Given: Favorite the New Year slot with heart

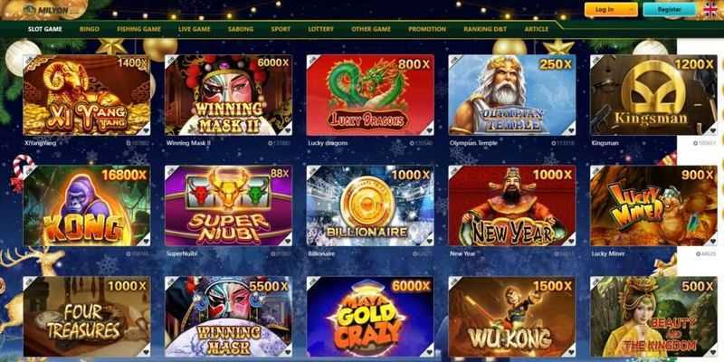Looking at the screenshot, I should coord(571,241).
